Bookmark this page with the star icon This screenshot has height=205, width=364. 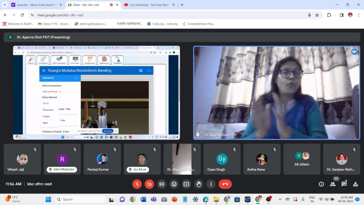pos(317,15)
